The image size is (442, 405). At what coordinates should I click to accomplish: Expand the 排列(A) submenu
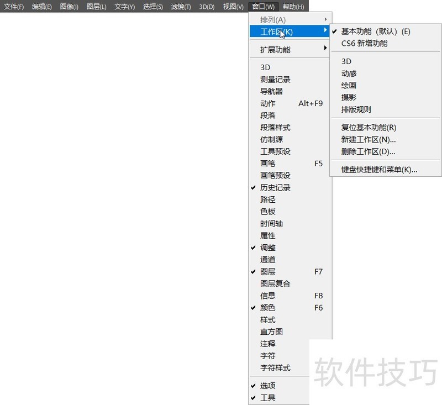(x=273, y=20)
